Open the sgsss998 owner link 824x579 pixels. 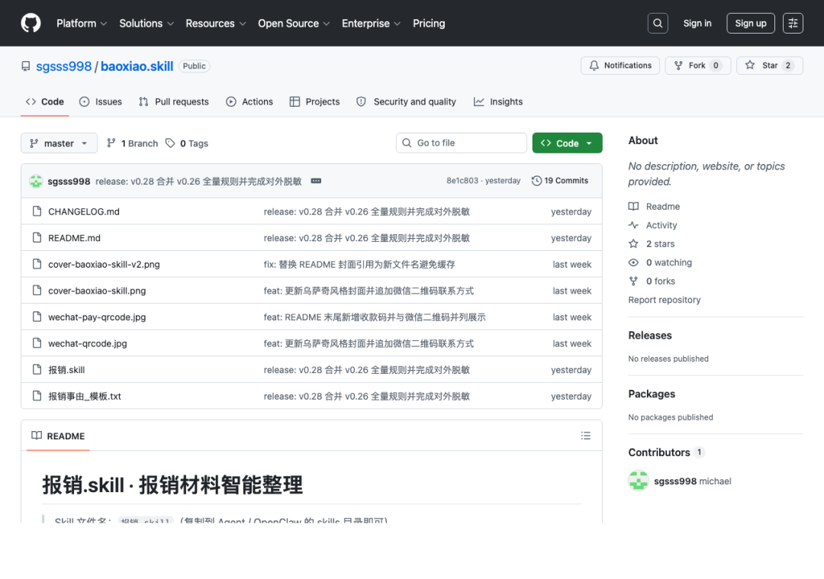63,66
